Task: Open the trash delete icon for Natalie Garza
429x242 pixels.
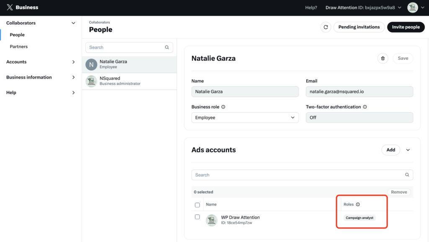Action: (x=382, y=58)
